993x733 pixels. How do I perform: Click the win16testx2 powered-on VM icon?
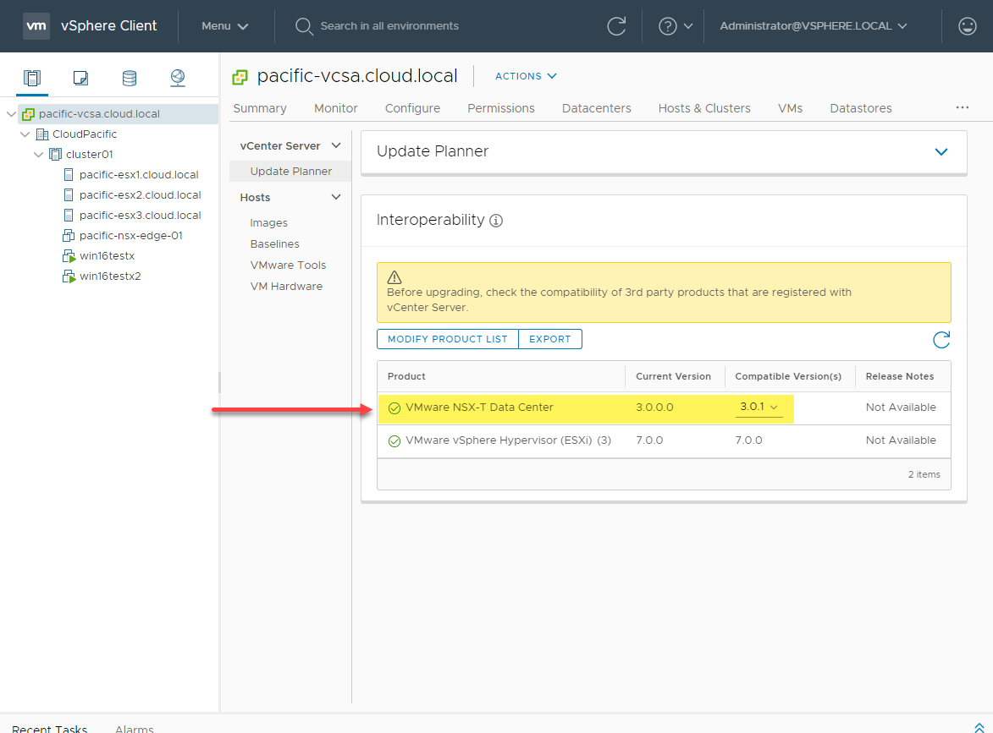[x=69, y=276]
